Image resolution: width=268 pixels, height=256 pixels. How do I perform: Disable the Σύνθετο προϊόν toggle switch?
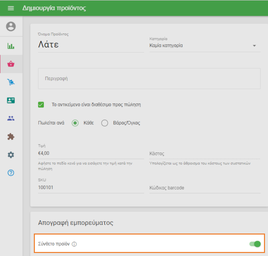click(x=255, y=244)
